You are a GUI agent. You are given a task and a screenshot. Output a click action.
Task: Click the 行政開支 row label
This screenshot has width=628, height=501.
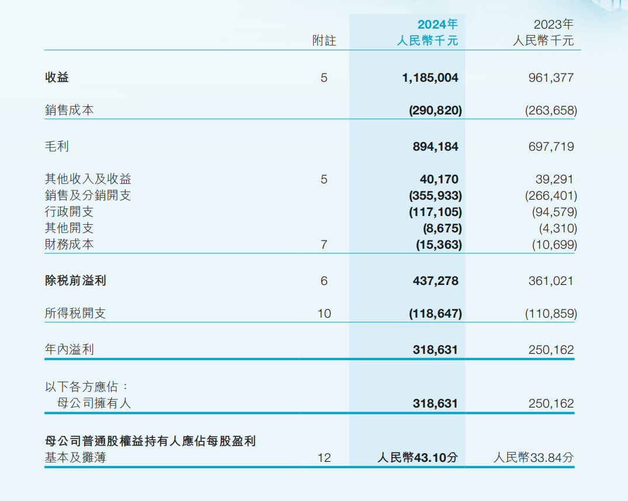[x=70, y=212]
